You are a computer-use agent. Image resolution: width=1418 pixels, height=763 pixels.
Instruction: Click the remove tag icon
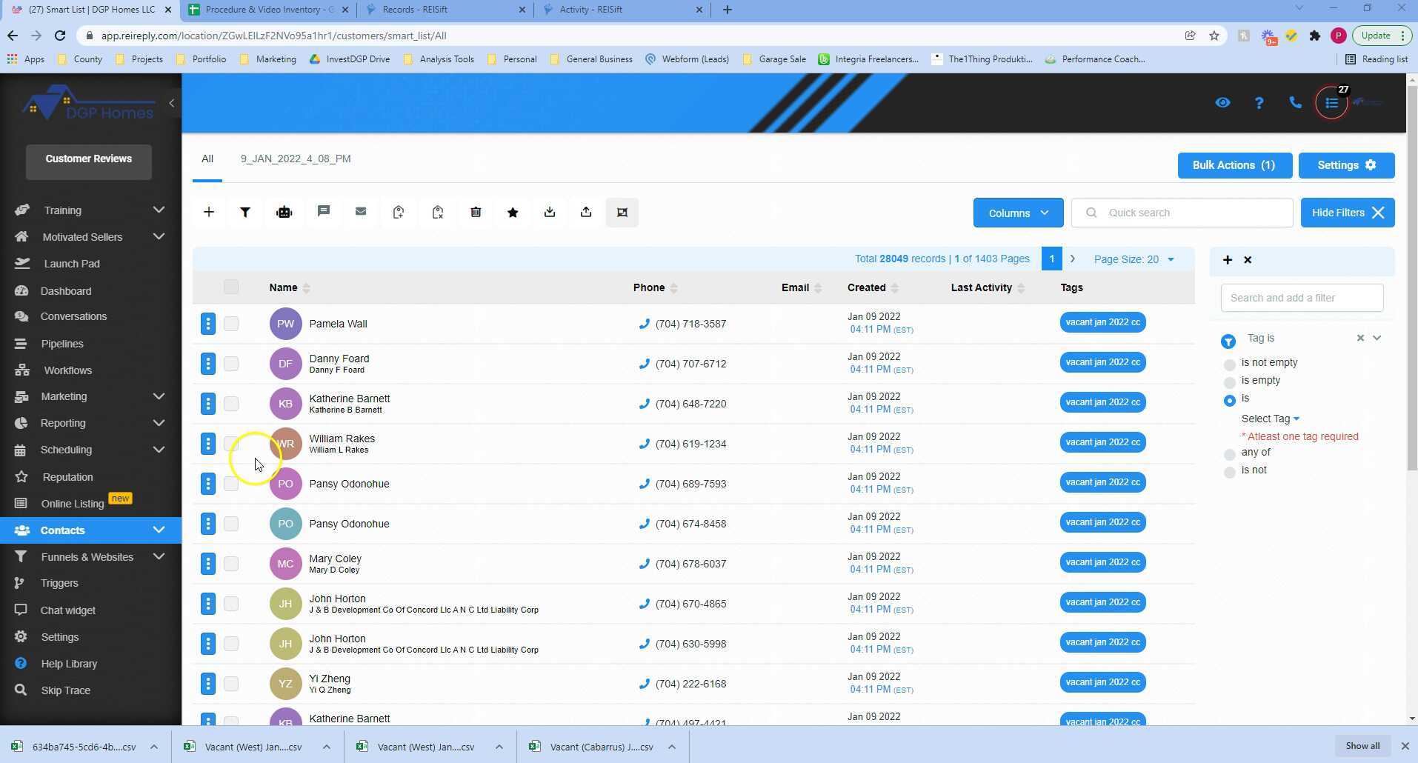437,212
